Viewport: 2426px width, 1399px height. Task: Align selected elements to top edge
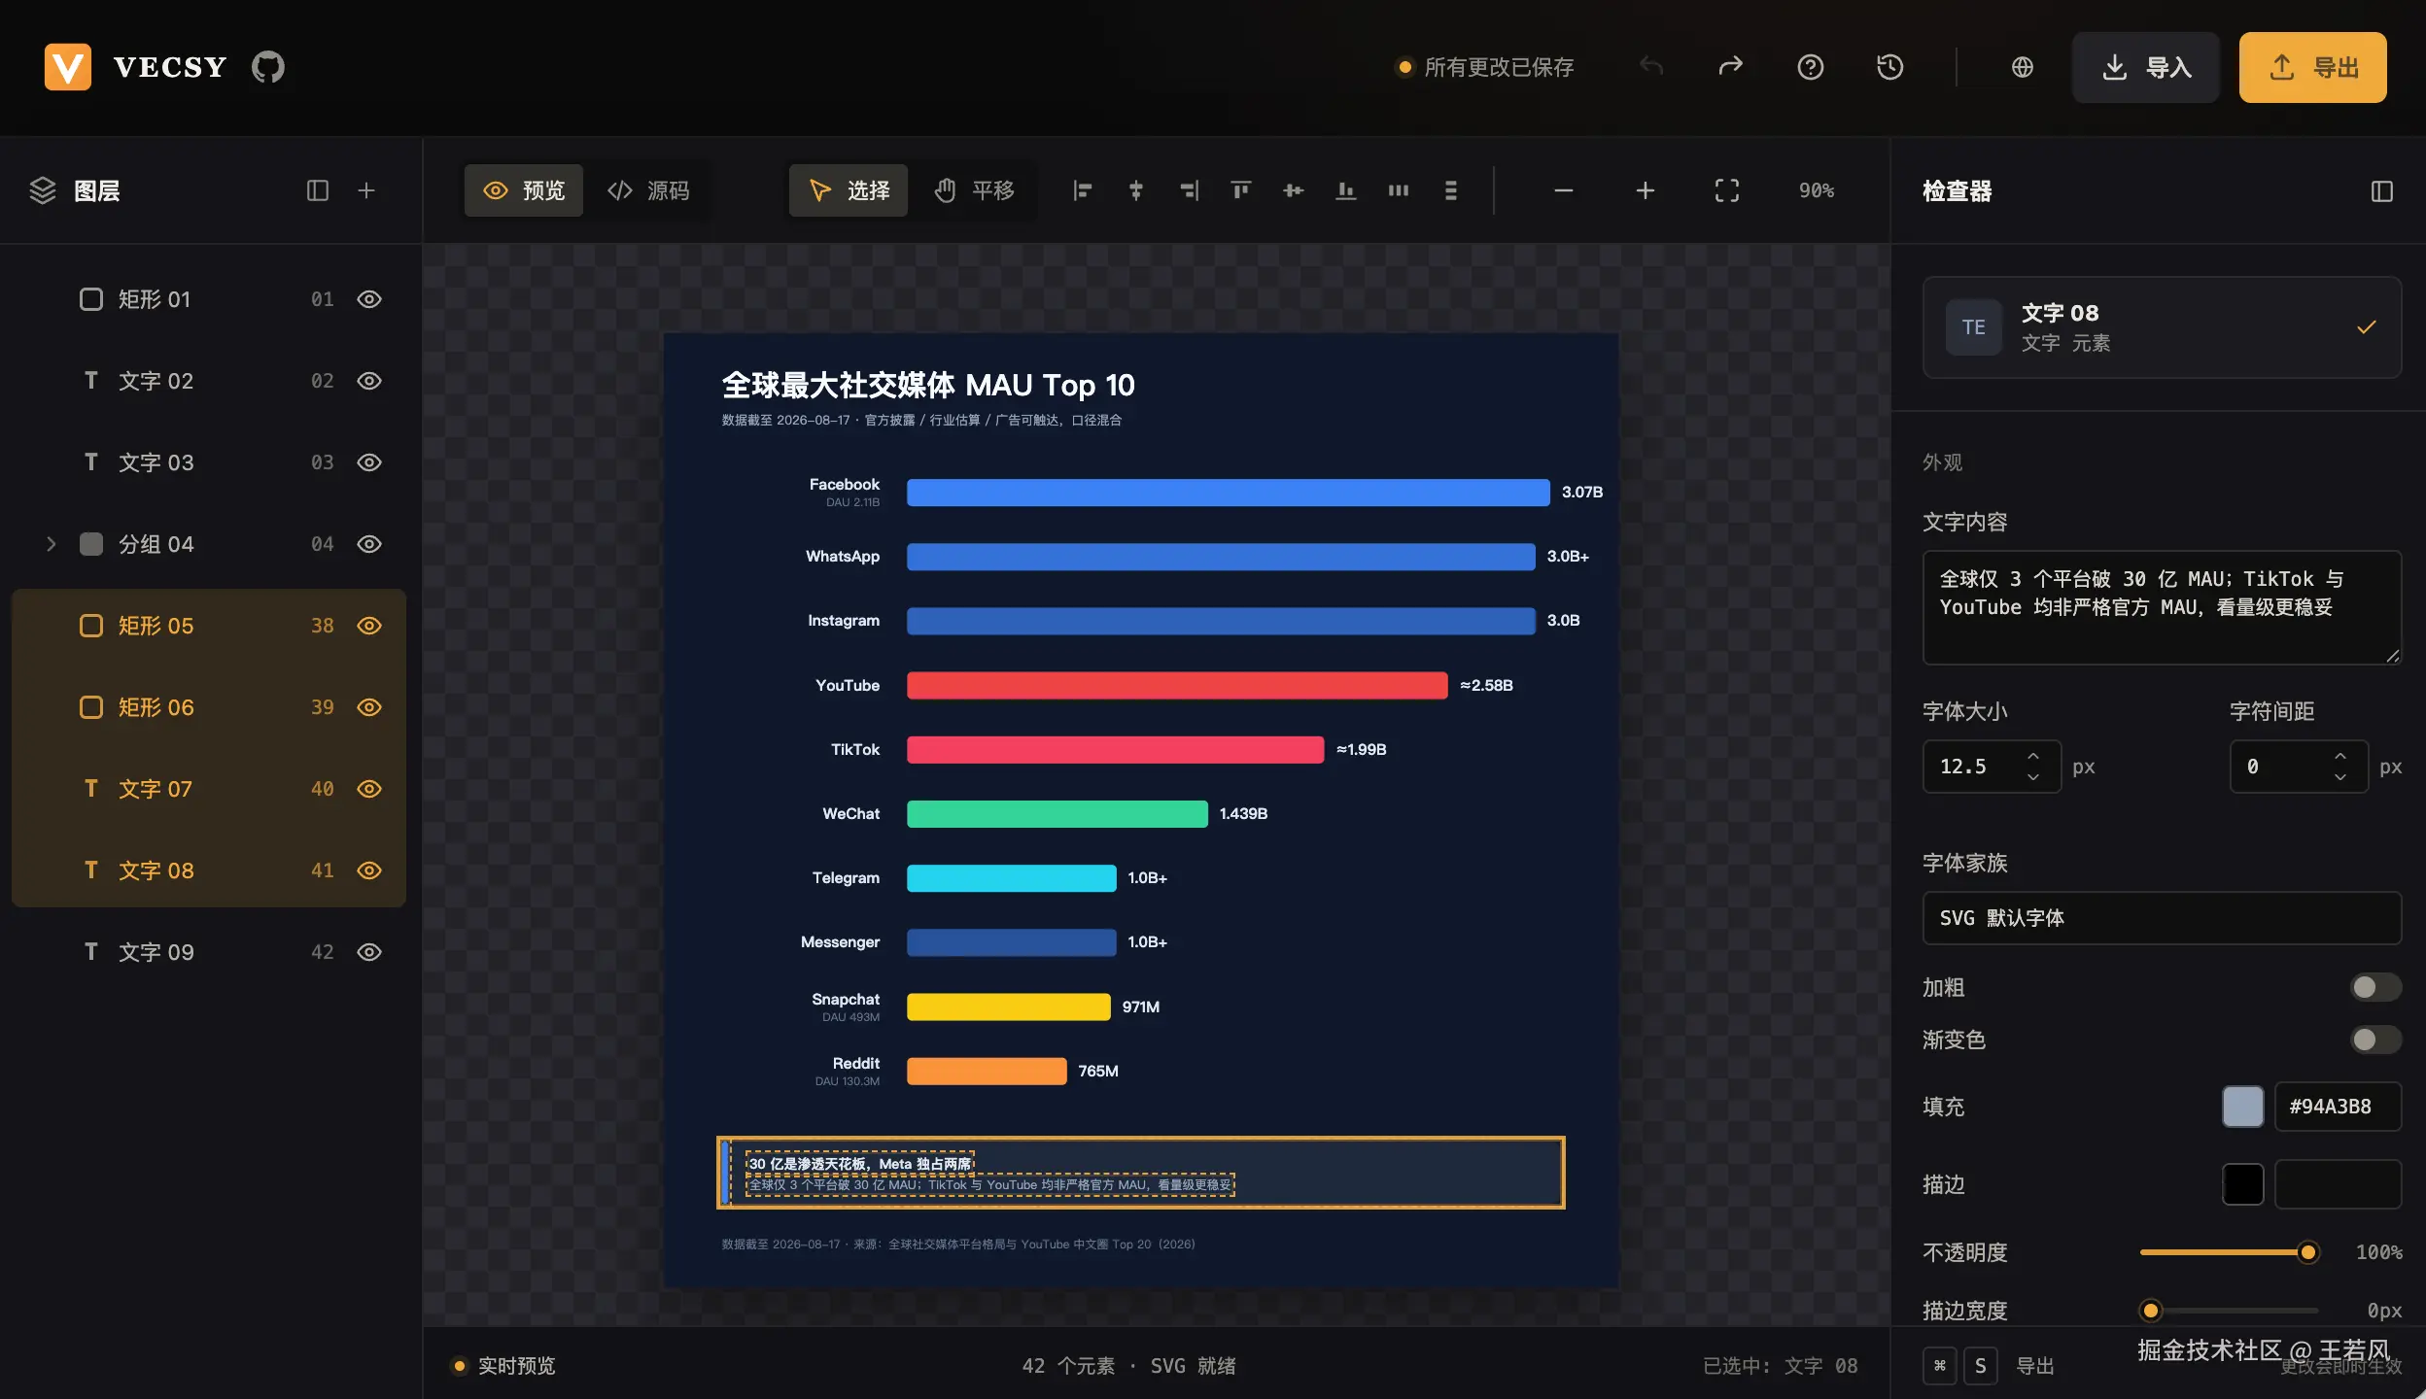[1241, 190]
